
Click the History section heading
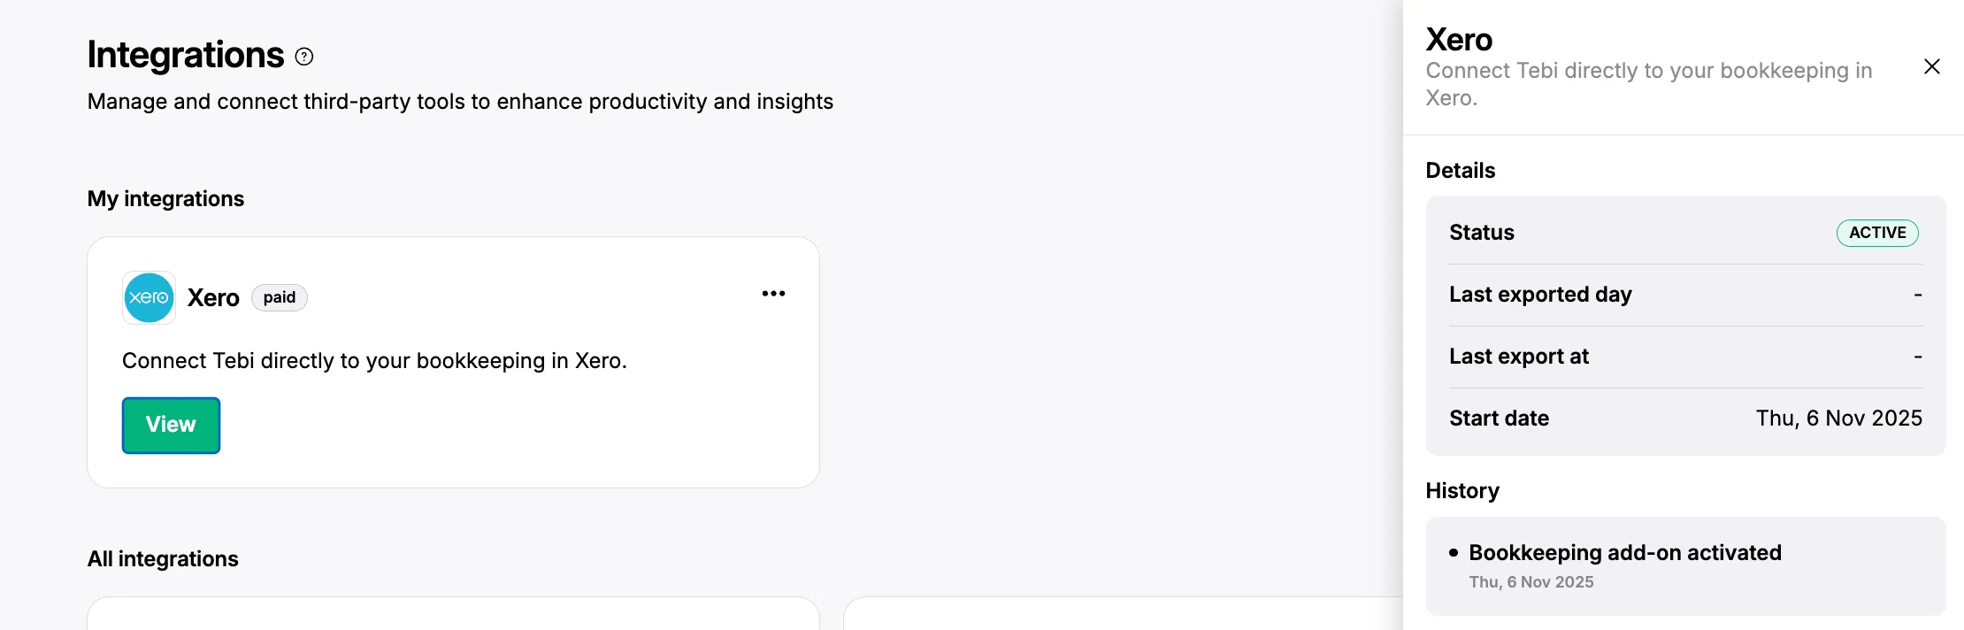[1462, 491]
